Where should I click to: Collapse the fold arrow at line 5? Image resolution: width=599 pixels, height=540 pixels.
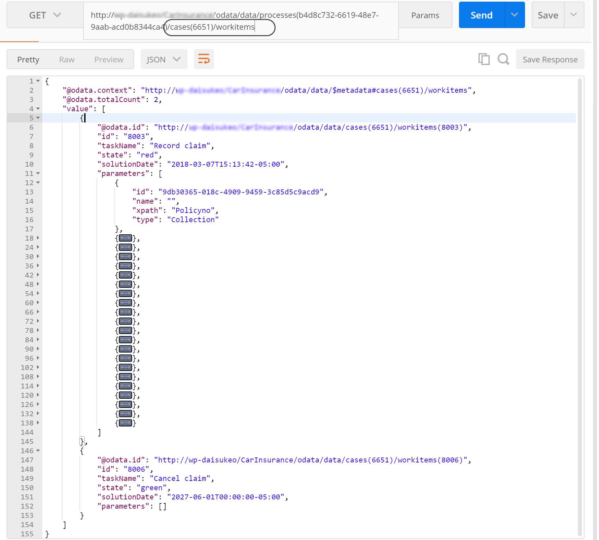pos(38,118)
